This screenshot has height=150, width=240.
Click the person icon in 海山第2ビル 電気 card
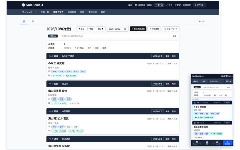coord(49,126)
